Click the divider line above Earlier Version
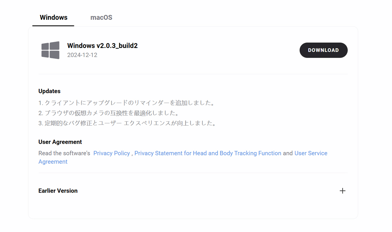392x232 pixels. tap(193, 173)
